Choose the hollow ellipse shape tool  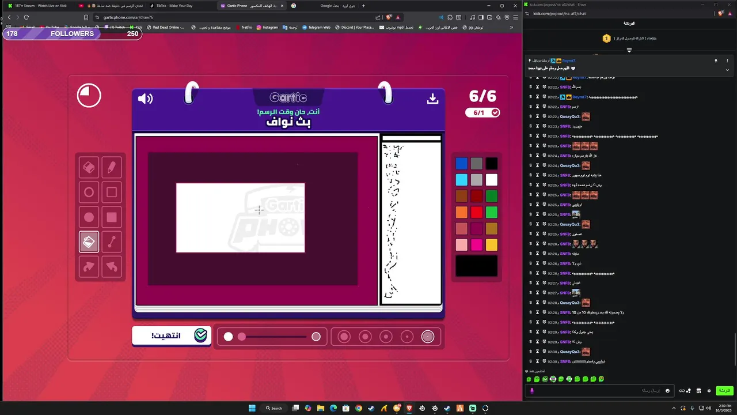(x=89, y=193)
